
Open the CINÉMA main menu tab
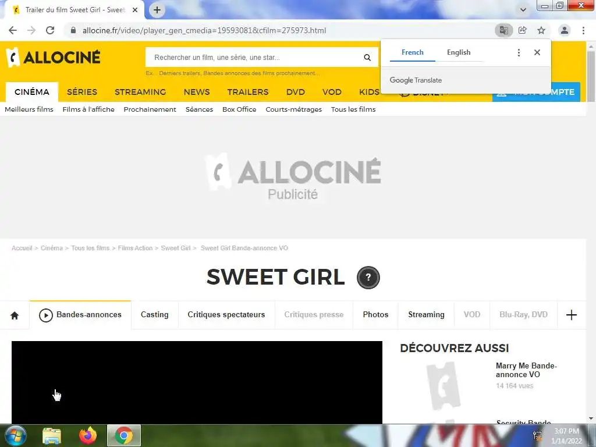[x=32, y=92]
